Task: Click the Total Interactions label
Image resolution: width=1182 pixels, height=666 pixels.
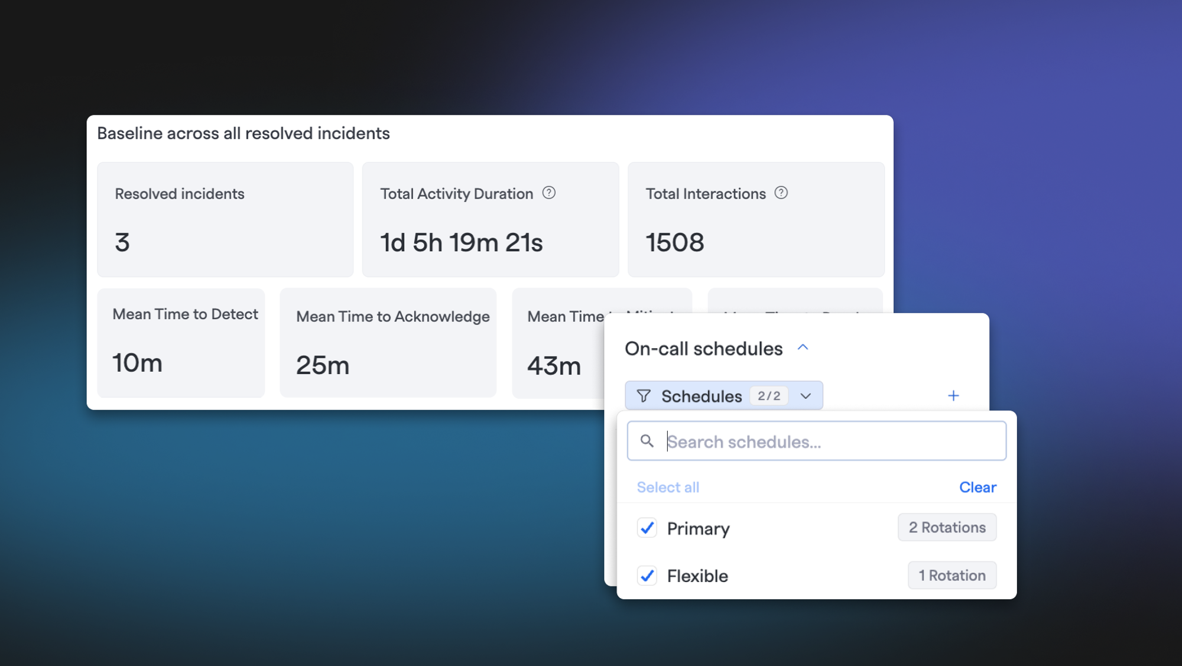Action: pos(706,194)
